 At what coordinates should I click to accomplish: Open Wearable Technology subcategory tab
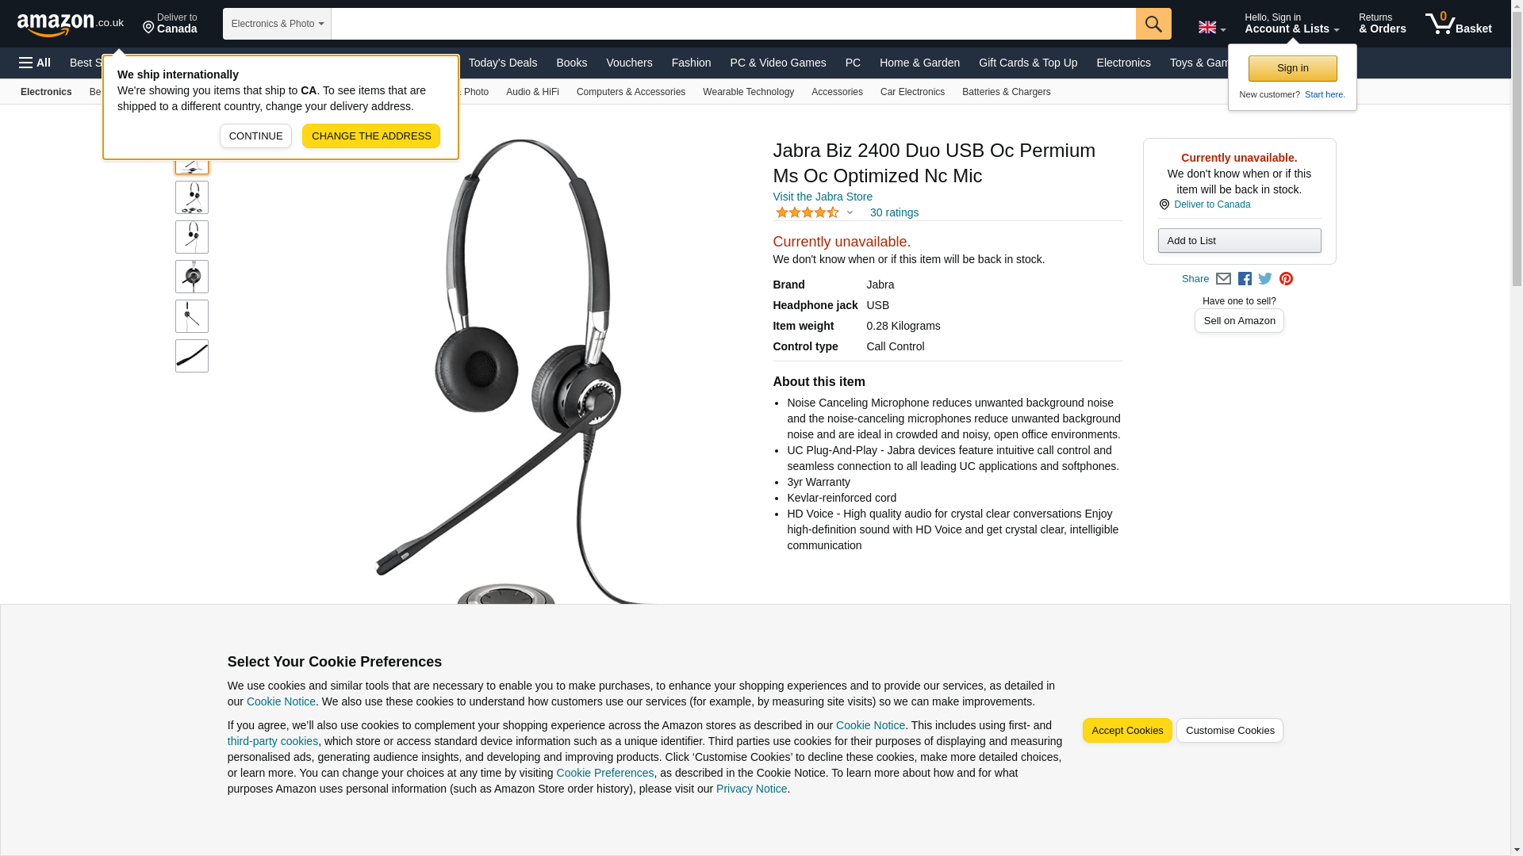(748, 92)
